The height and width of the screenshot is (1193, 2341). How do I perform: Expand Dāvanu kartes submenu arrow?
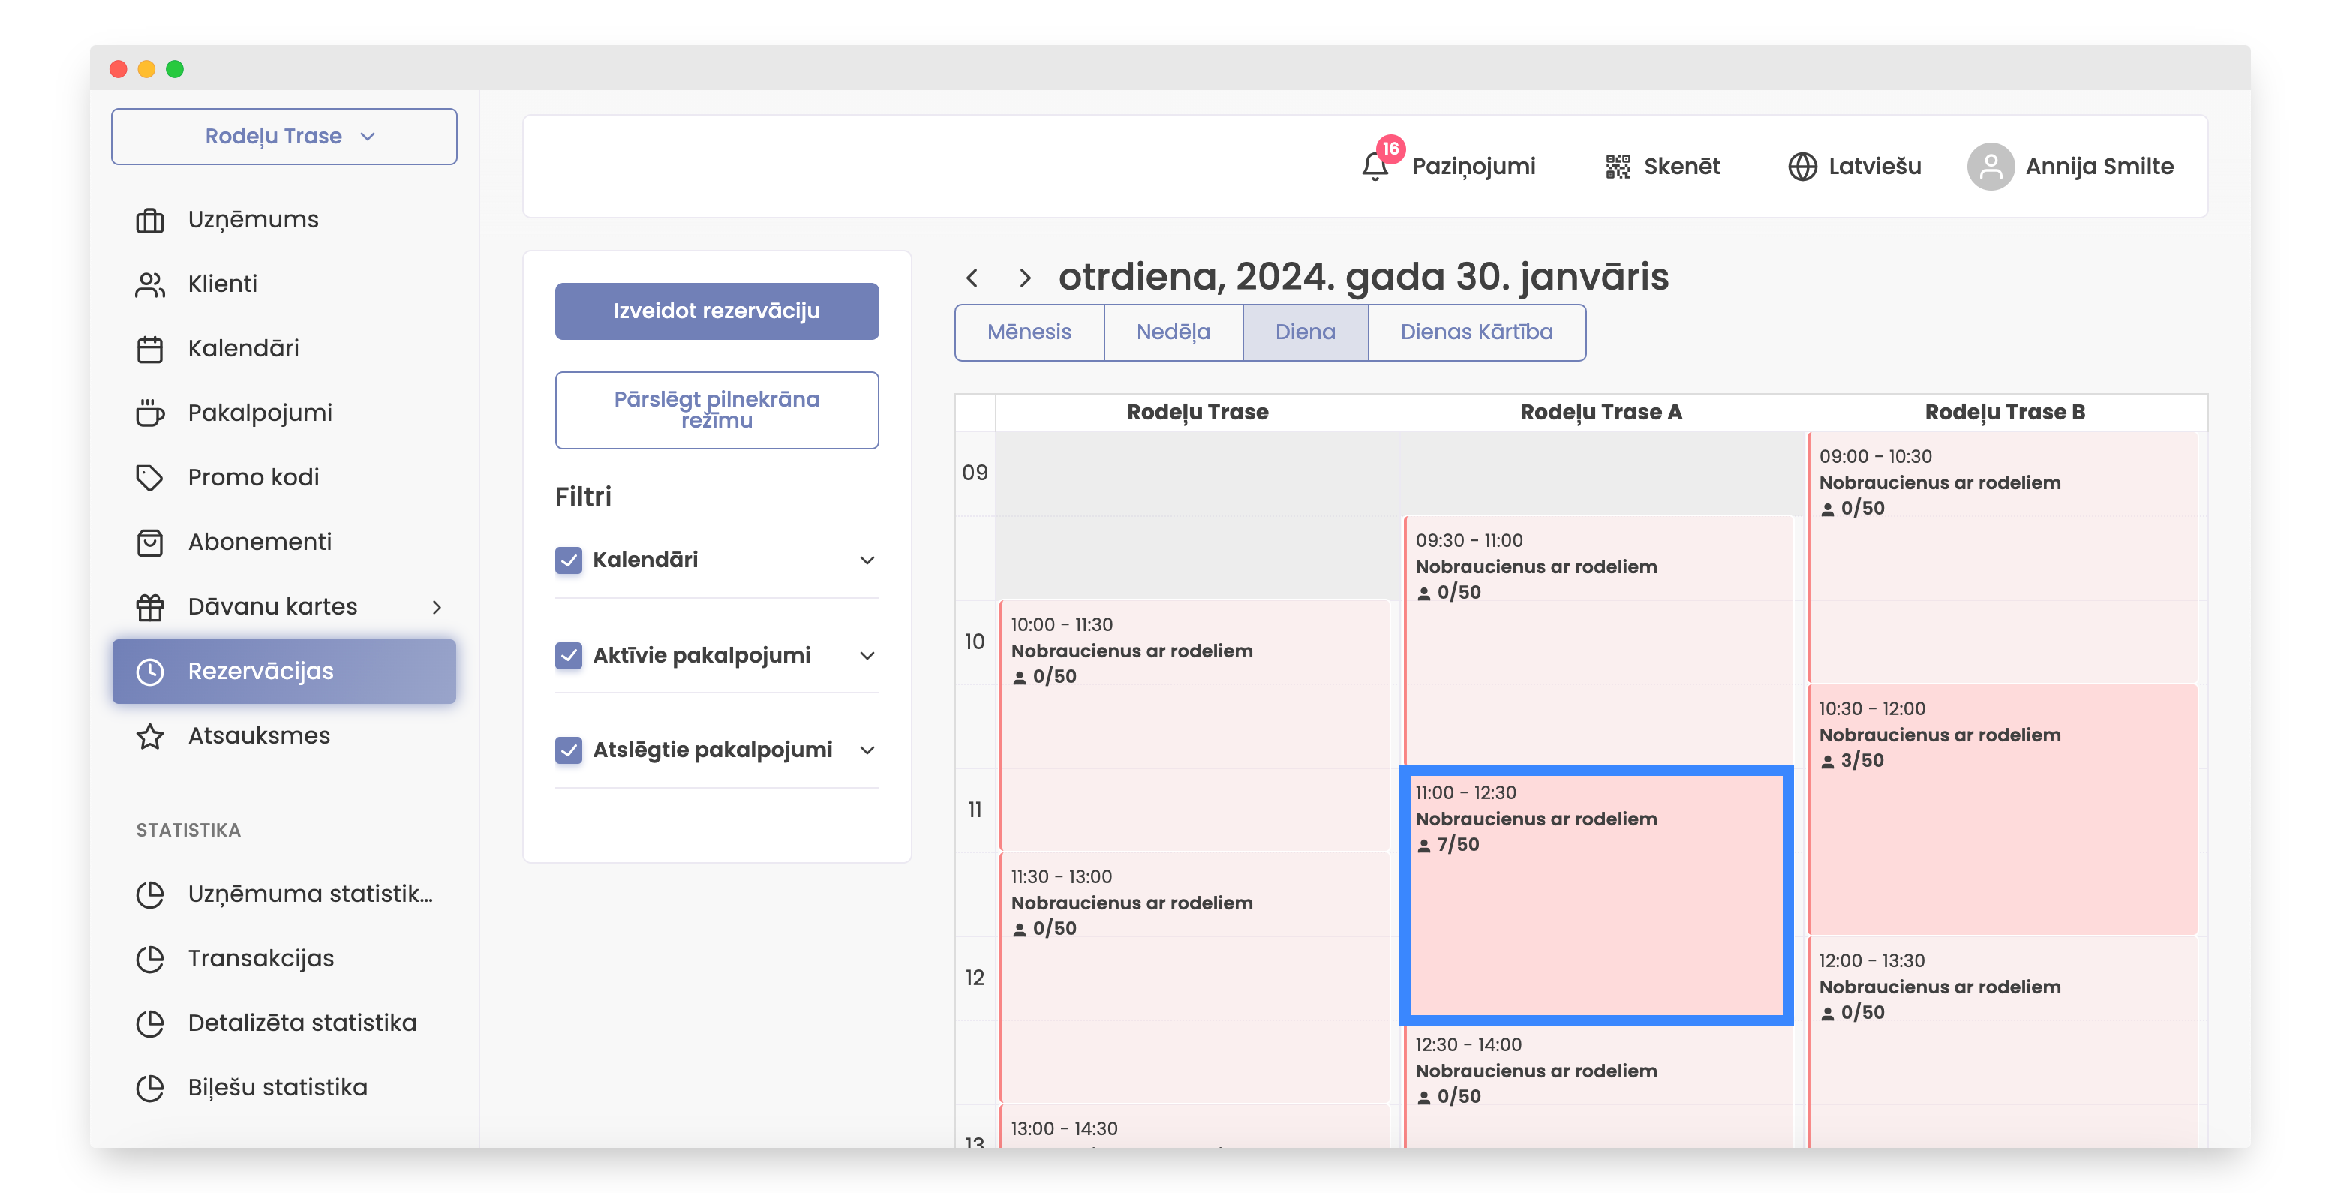point(437,607)
